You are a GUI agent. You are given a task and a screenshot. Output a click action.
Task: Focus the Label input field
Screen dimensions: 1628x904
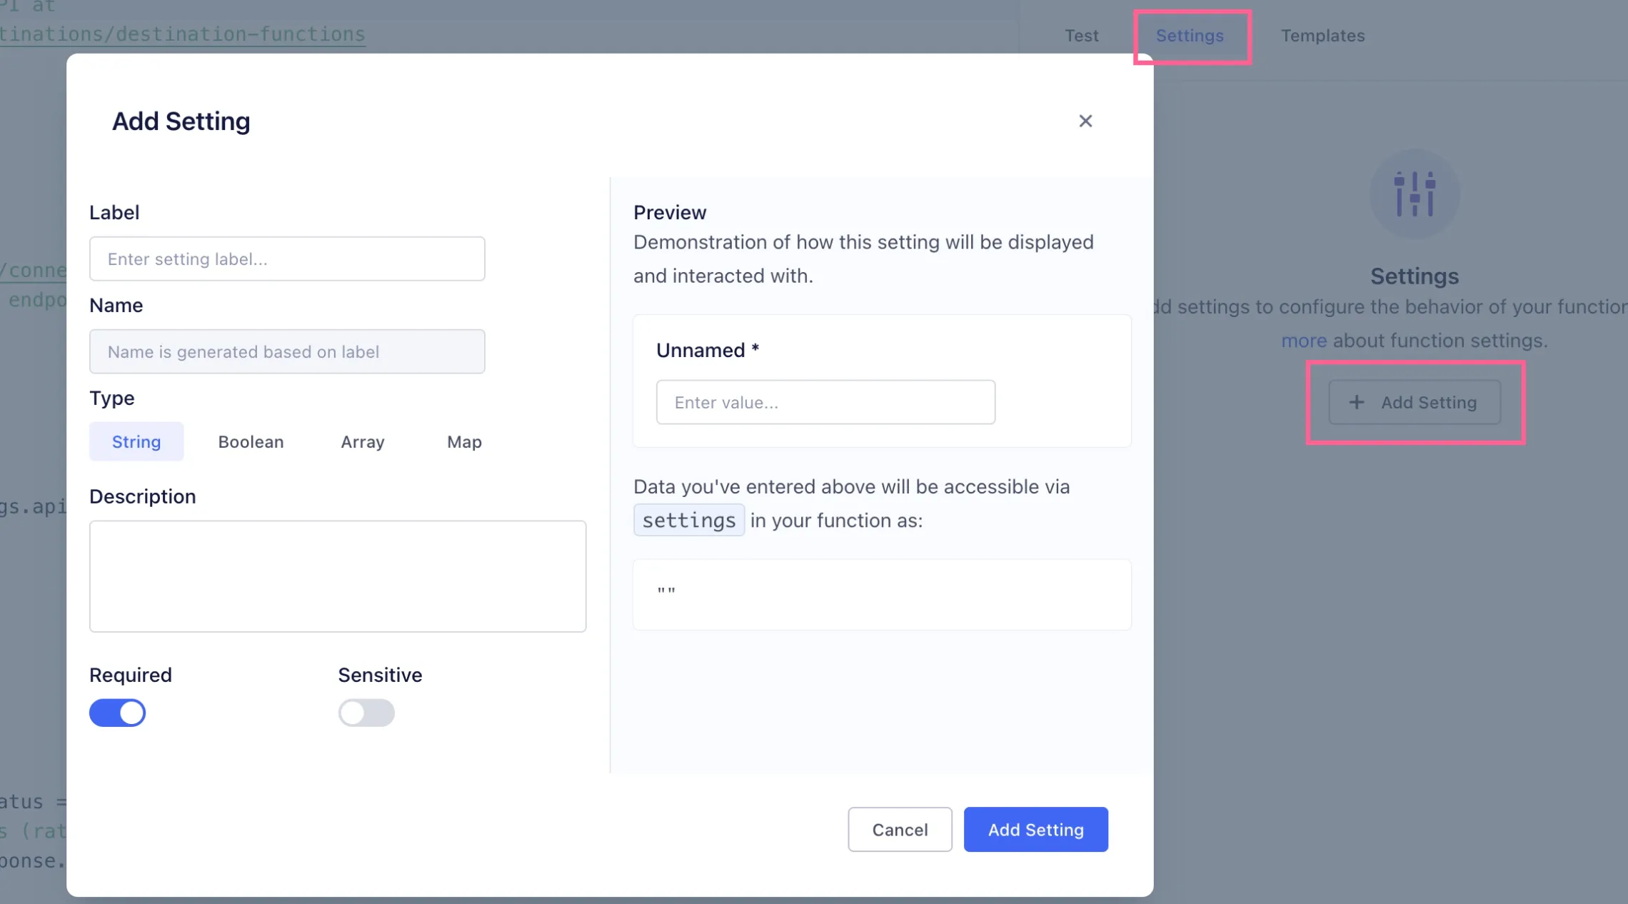click(x=287, y=258)
